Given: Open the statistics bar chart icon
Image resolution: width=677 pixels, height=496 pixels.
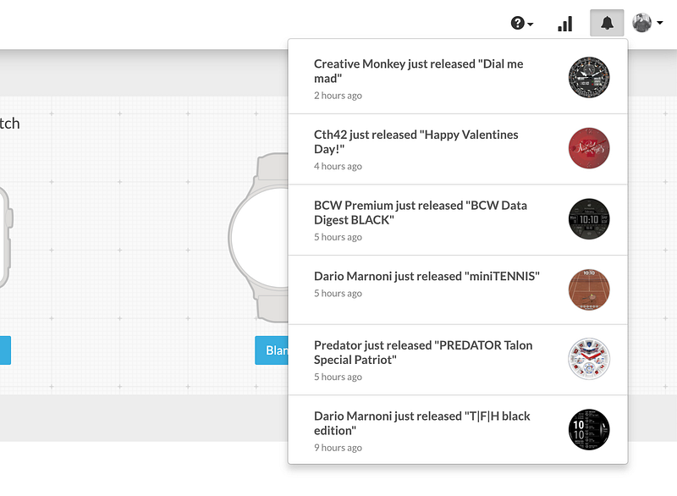Looking at the screenshot, I should 564,24.
